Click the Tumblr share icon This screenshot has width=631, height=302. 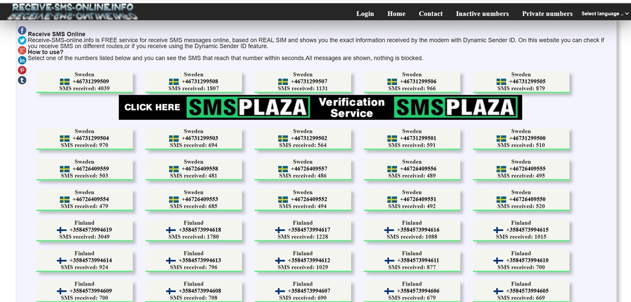click(x=22, y=80)
